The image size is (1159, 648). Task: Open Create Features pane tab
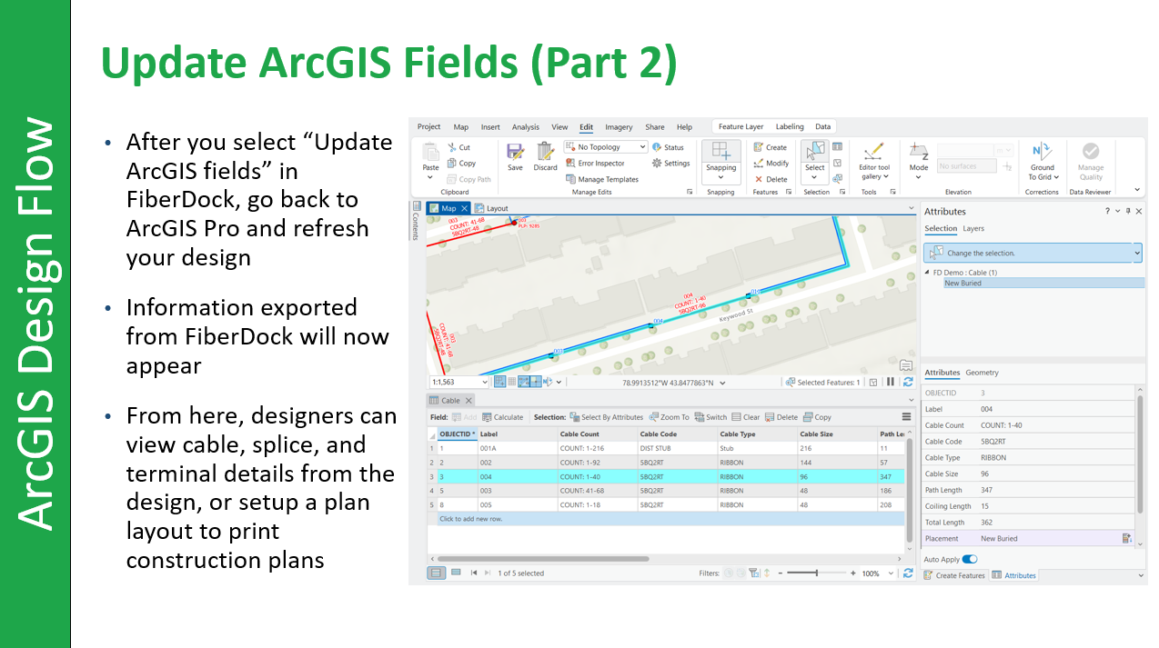[954, 575]
